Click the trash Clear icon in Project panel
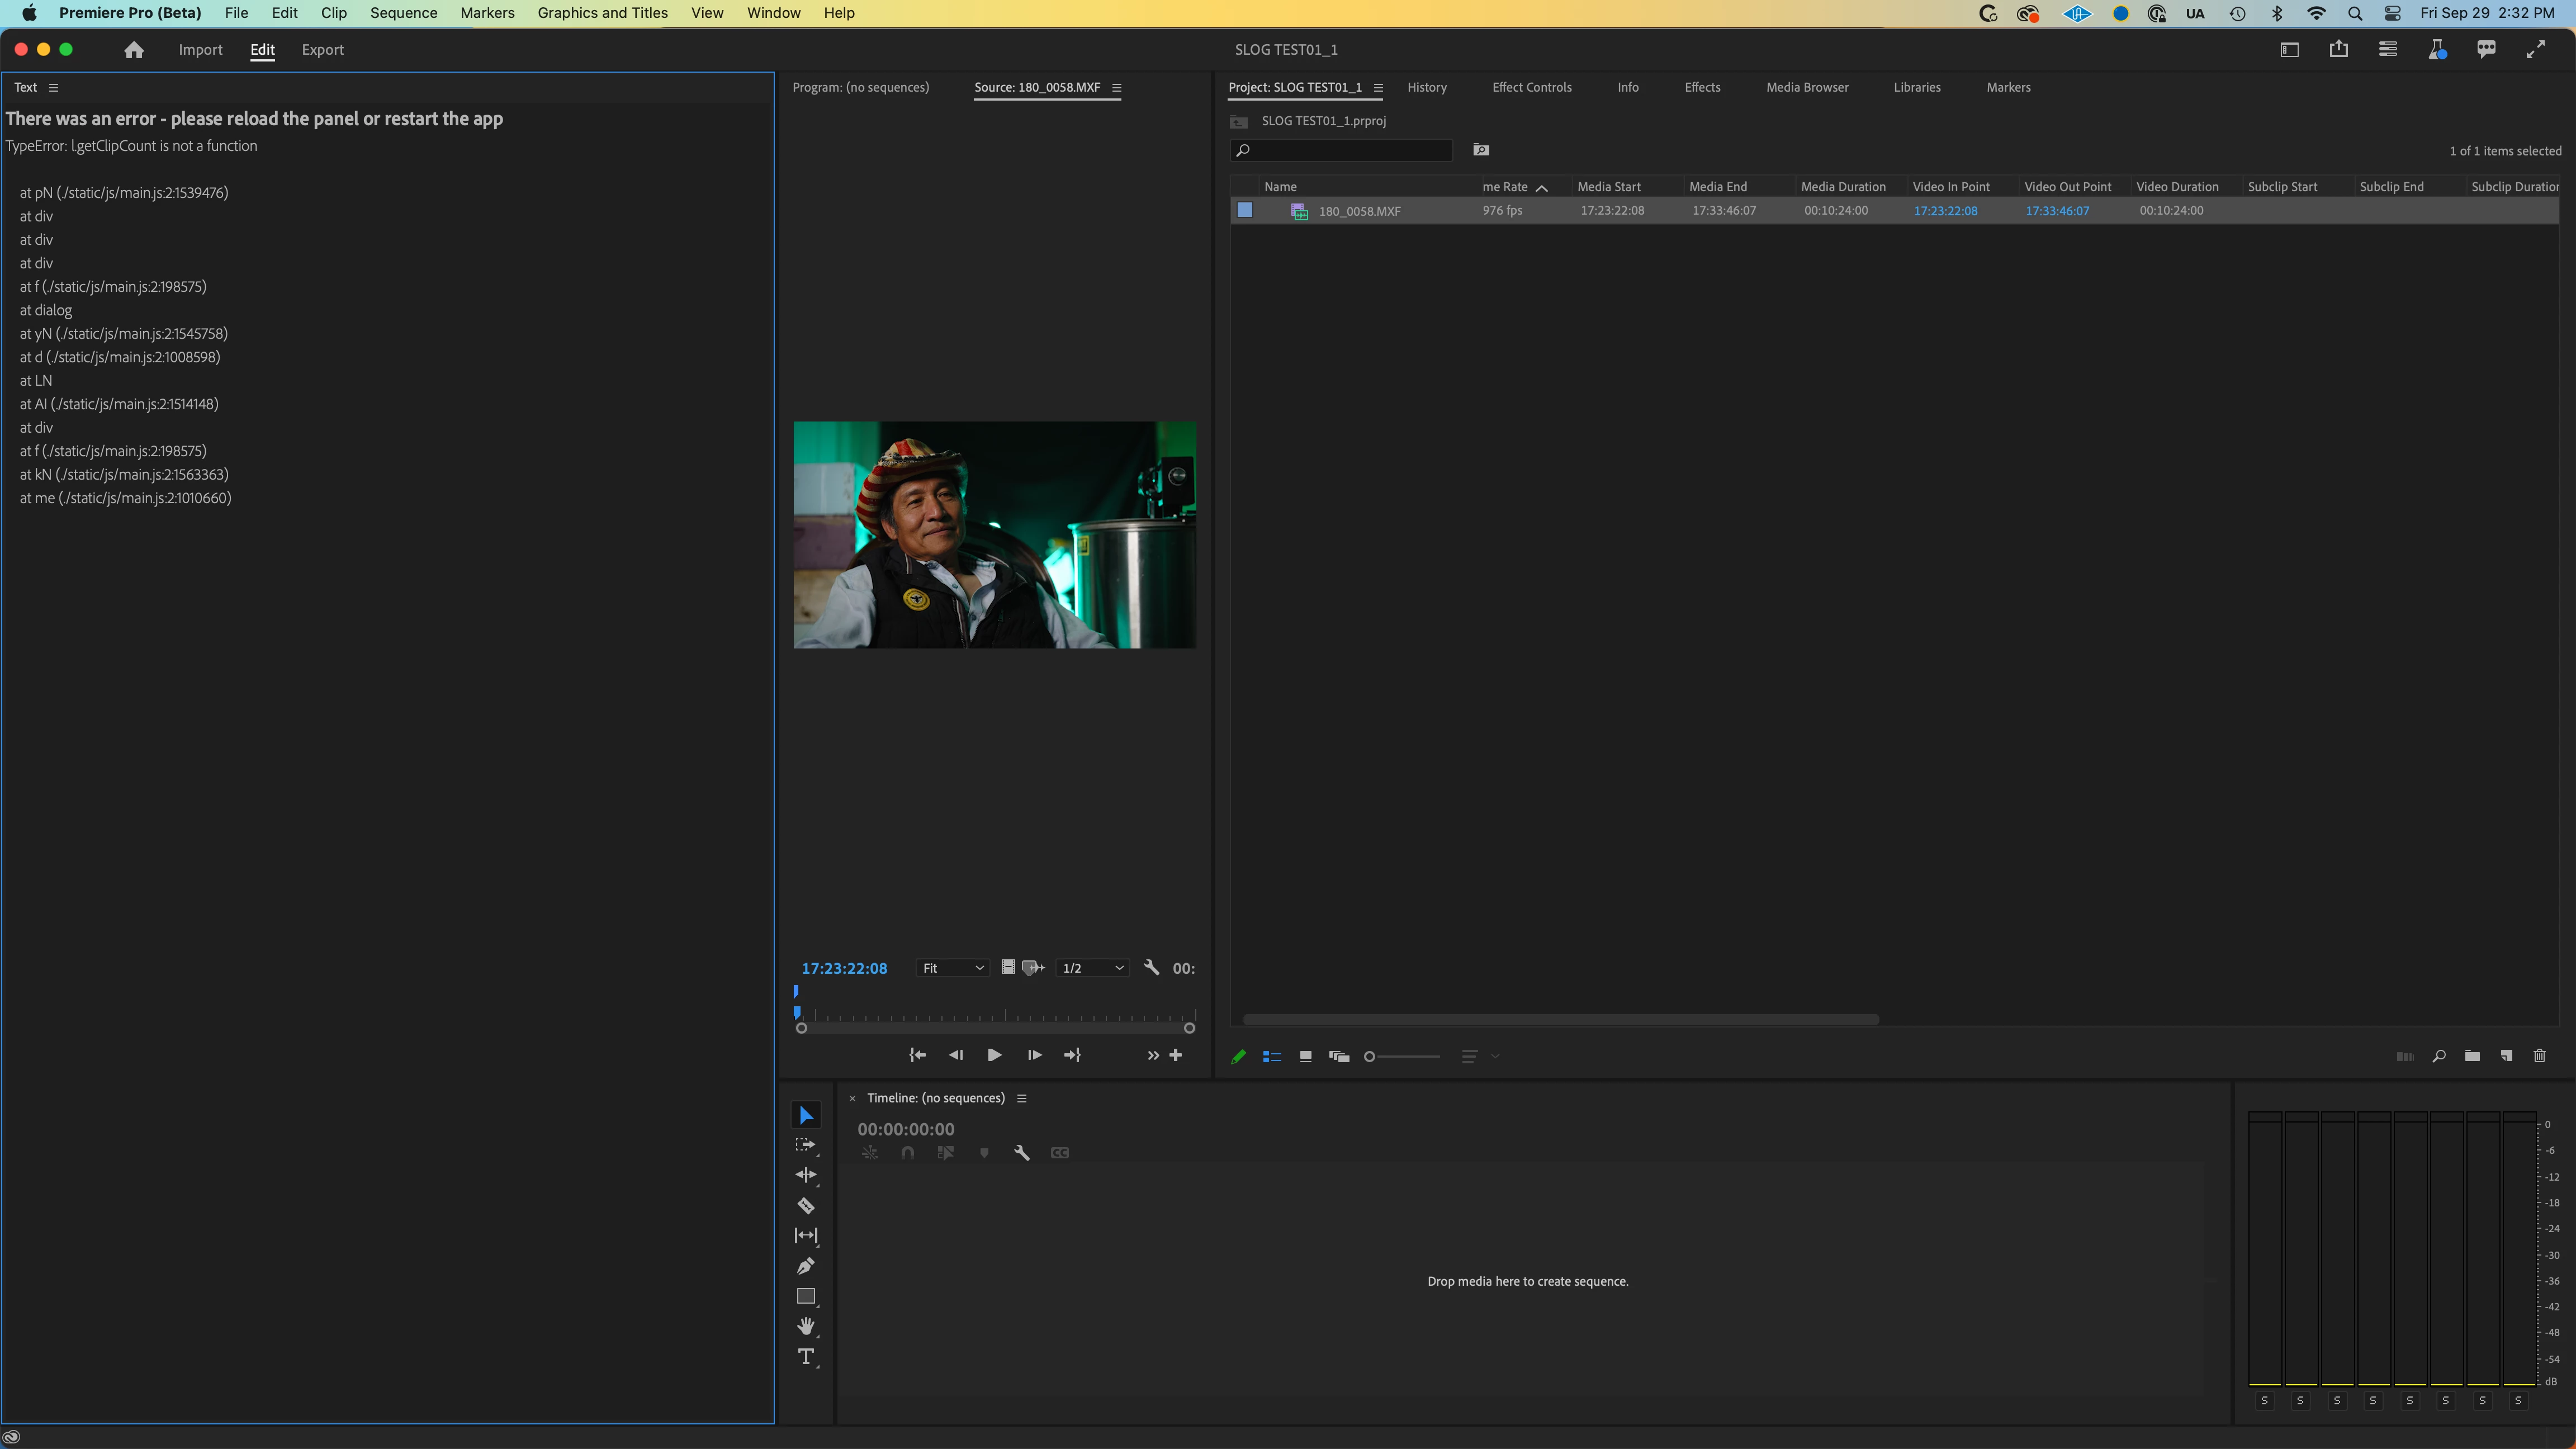 2539,1056
